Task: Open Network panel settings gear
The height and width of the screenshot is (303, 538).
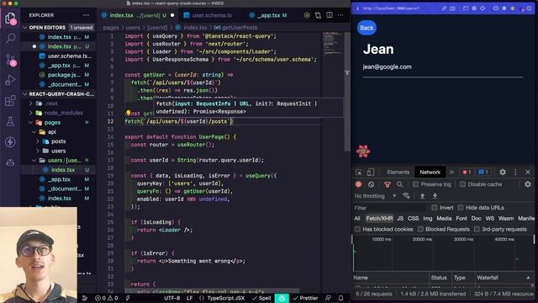Action: (528, 184)
